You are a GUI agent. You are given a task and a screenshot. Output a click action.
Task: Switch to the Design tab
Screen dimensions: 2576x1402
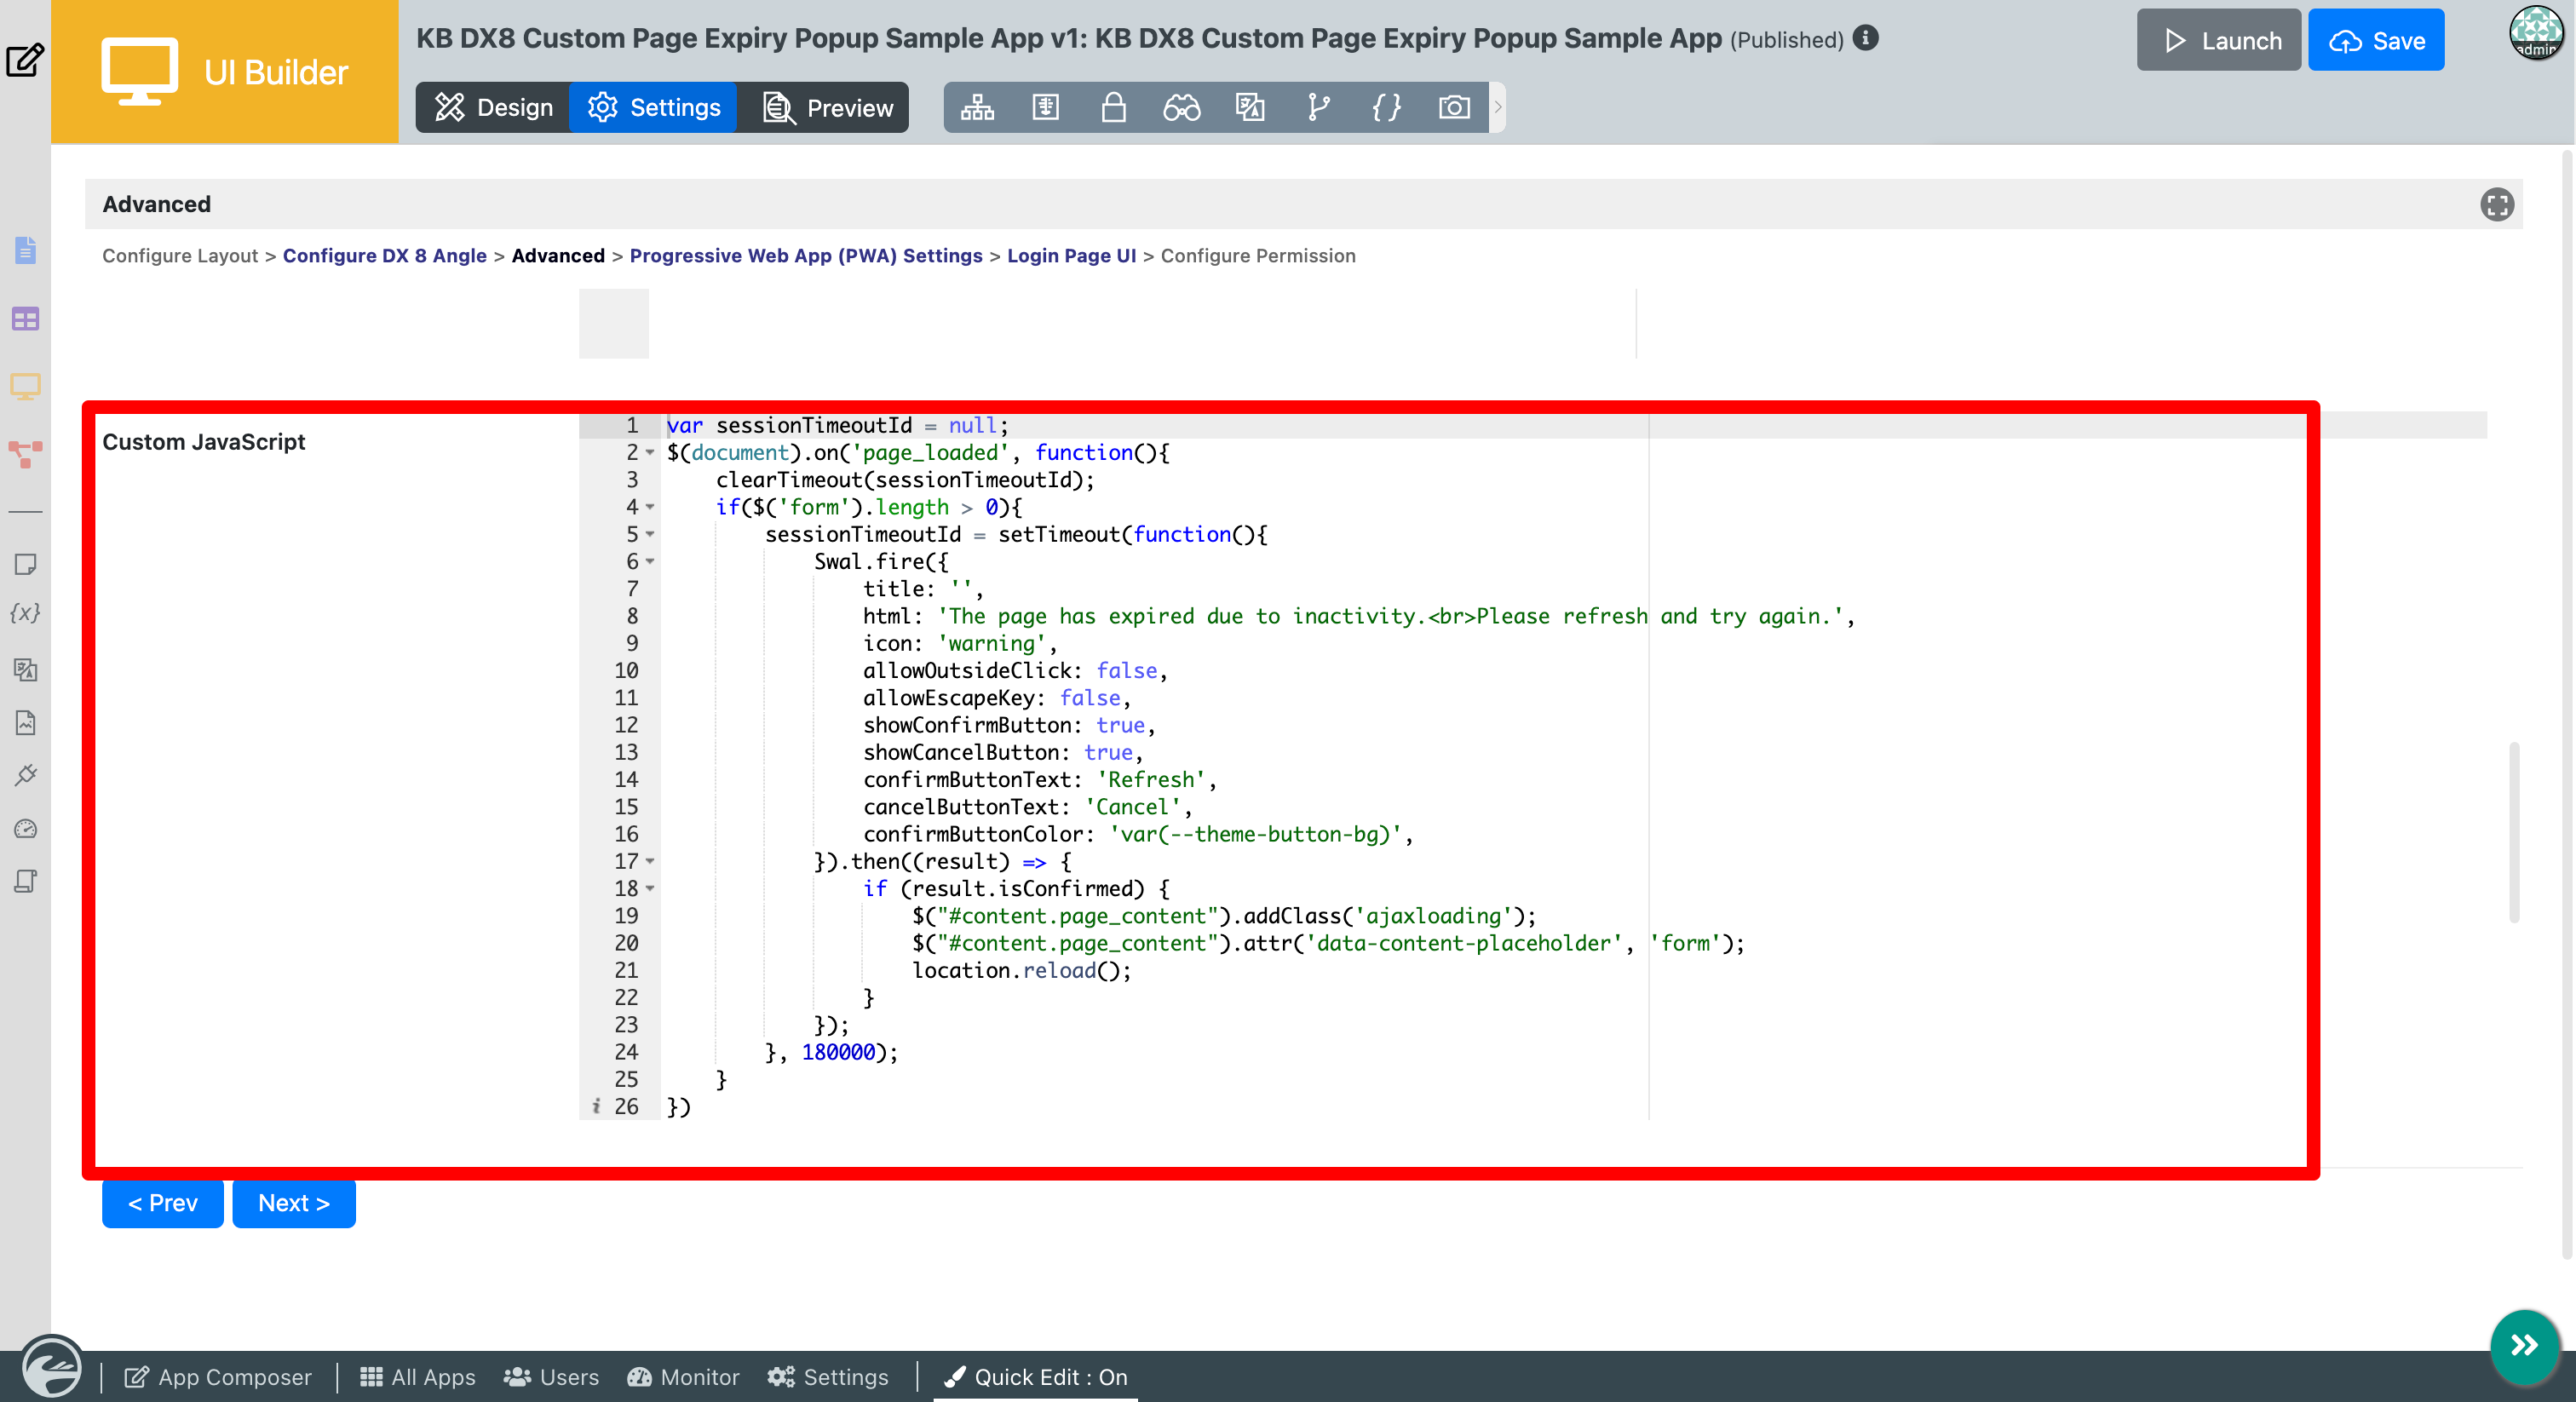(493, 107)
